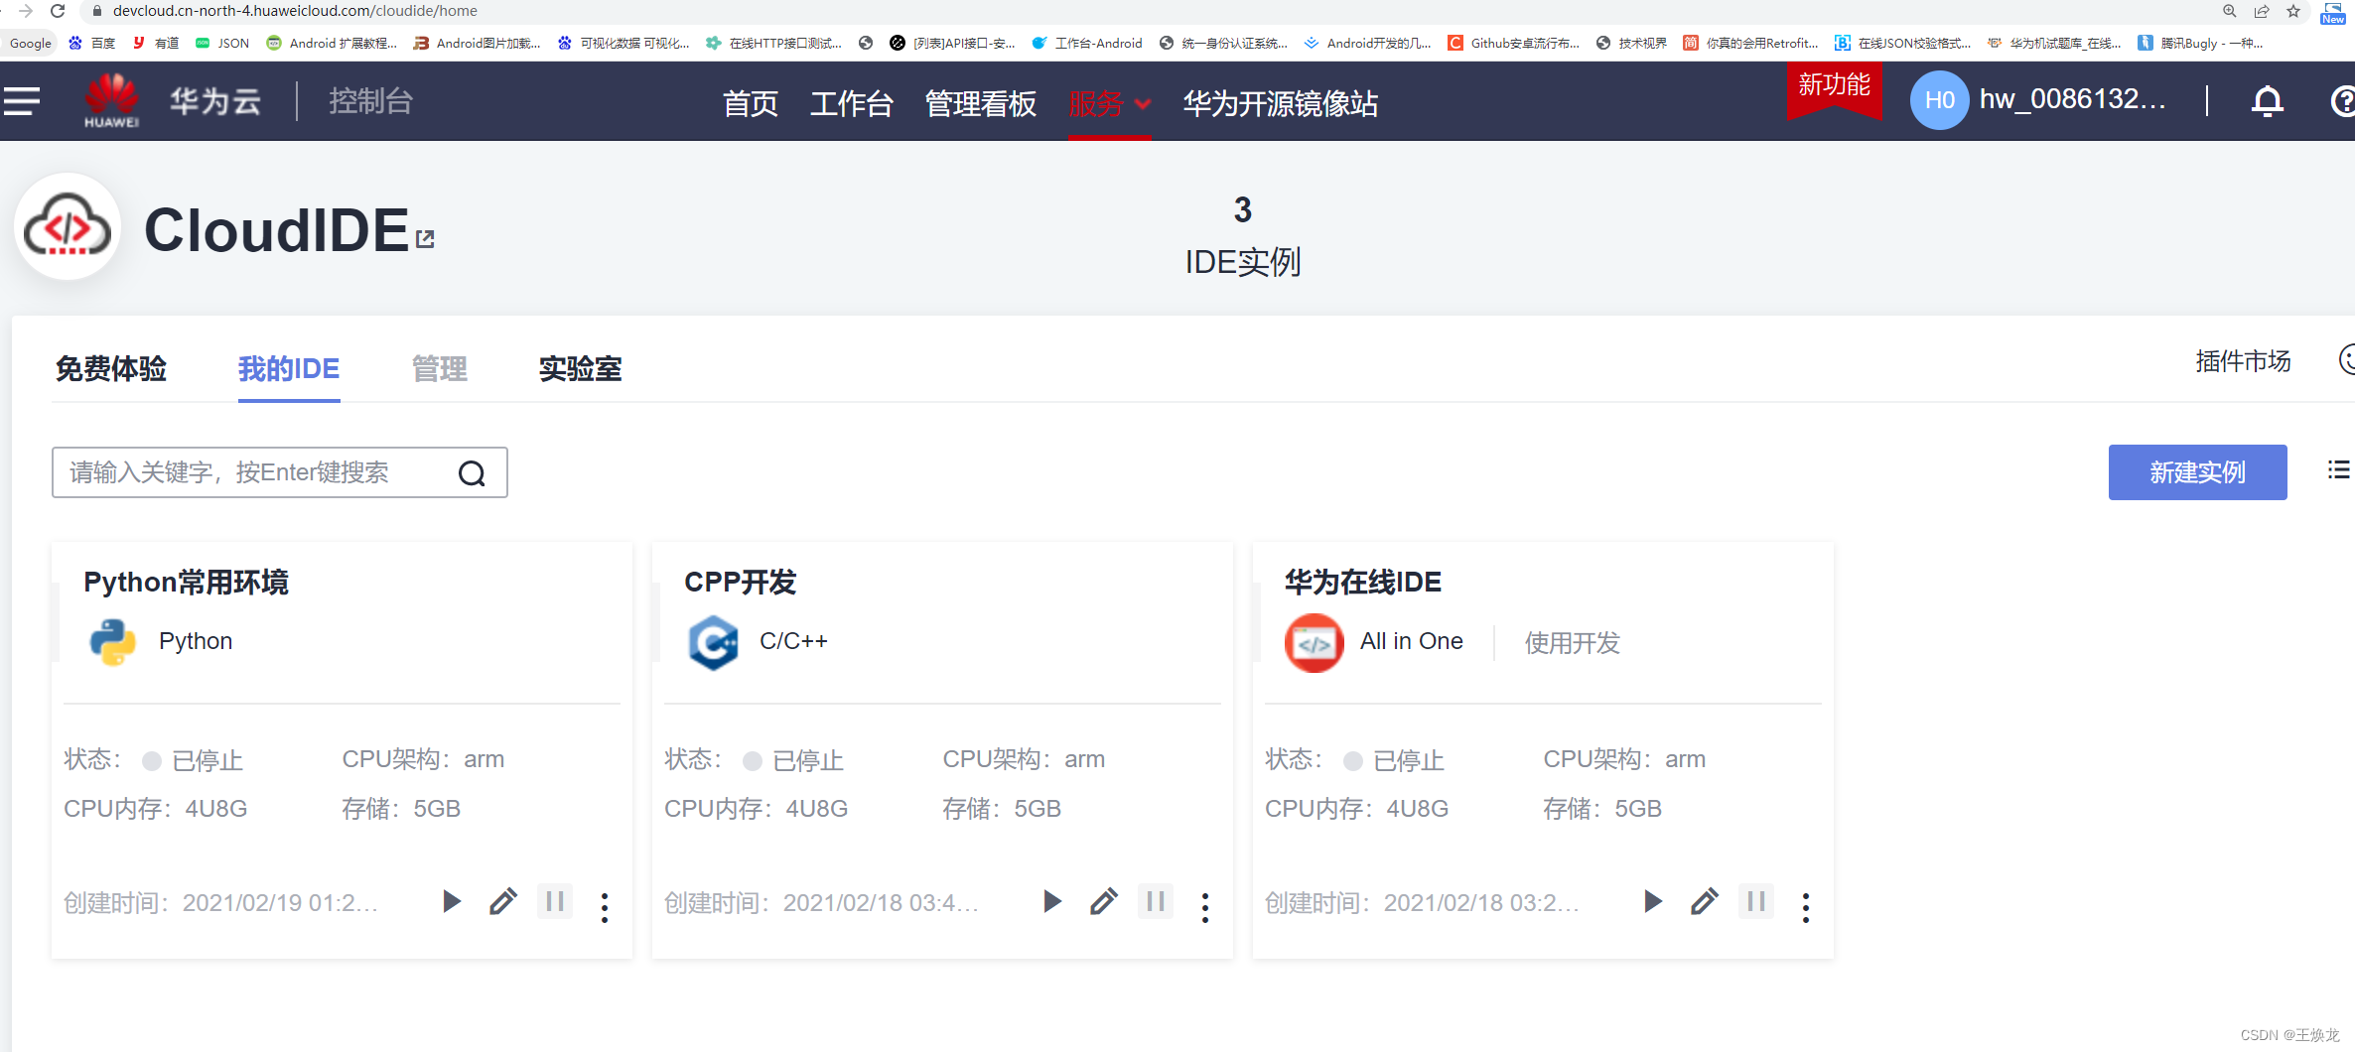Start the 华为在线IDE instance

(1653, 901)
